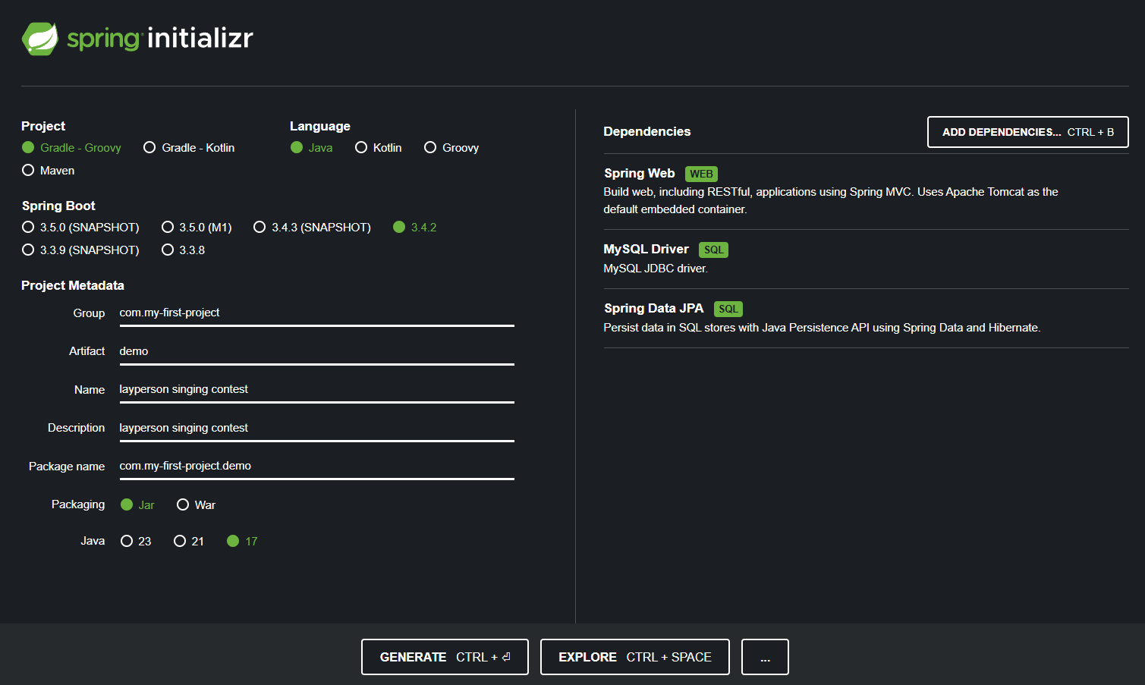This screenshot has height=685, width=1145.
Task: Select Gradle - Groovy project type
Action: click(71, 148)
